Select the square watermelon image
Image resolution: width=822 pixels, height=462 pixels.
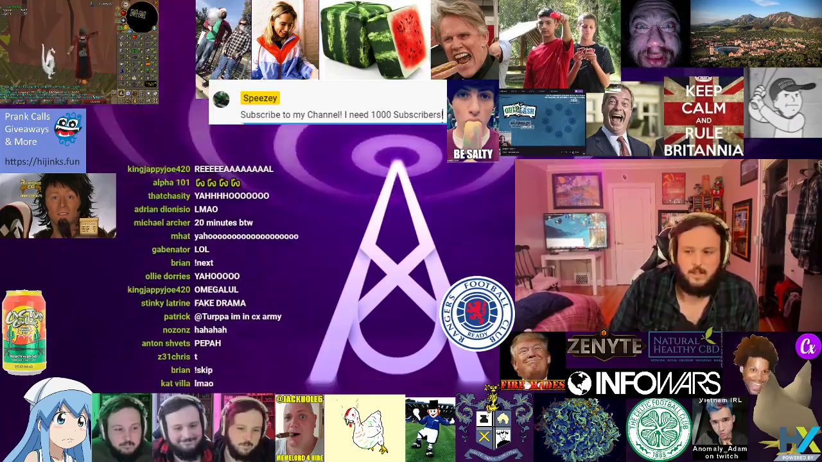[x=374, y=38]
